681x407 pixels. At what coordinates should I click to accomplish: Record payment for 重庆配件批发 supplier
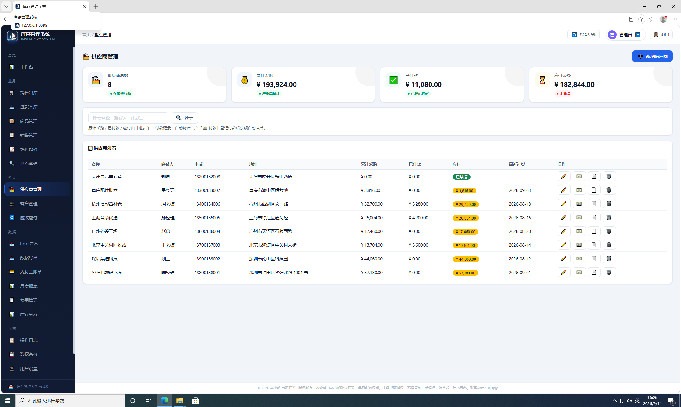[x=579, y=190]
